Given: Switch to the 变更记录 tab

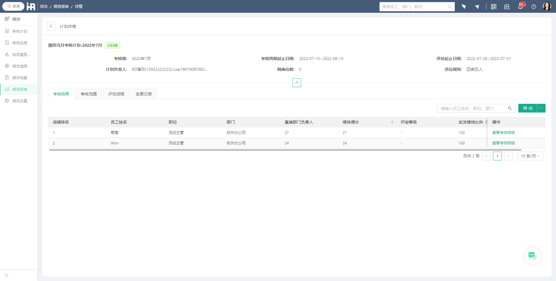Looking at the screenshot, I should [143, 94].
